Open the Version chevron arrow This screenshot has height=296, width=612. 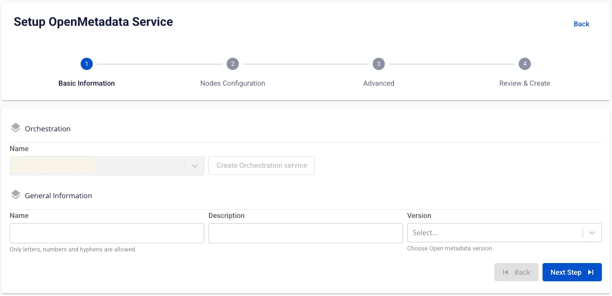[x=592, y=233]
